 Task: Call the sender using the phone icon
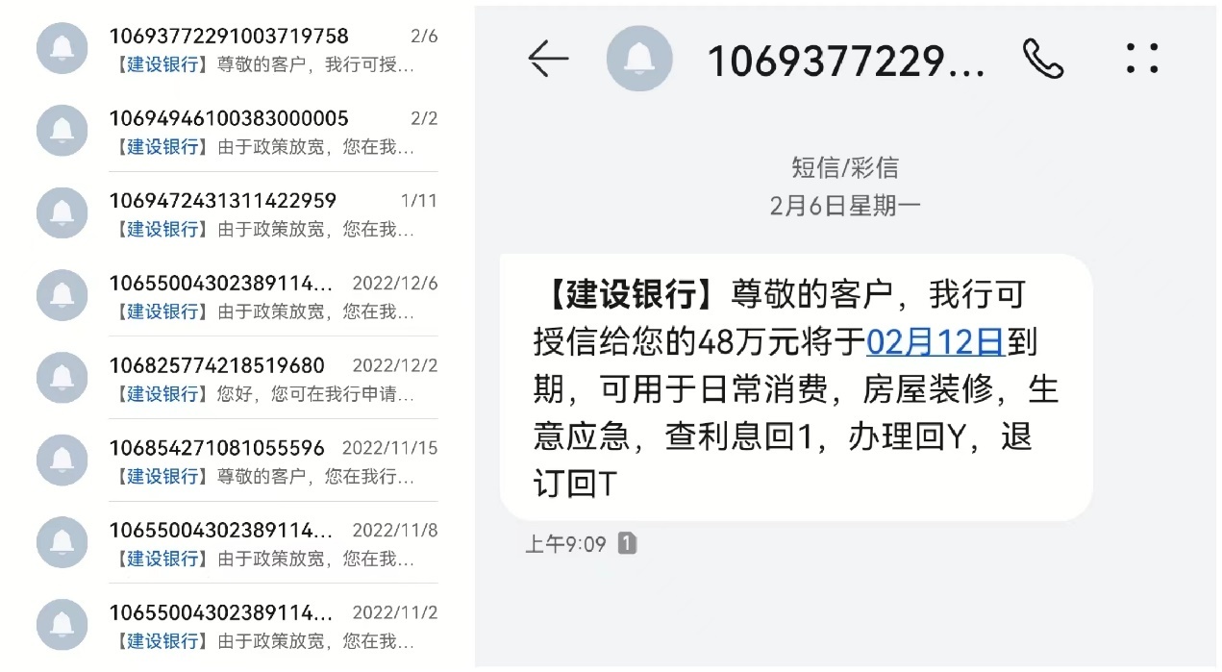pos(1043,60)
